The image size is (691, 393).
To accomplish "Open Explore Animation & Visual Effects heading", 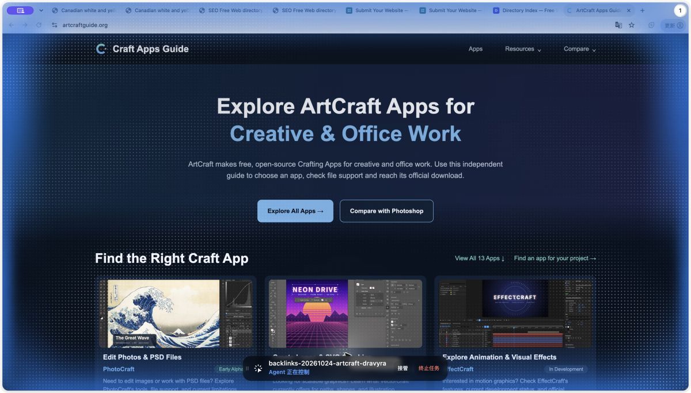I will [499, 357].
